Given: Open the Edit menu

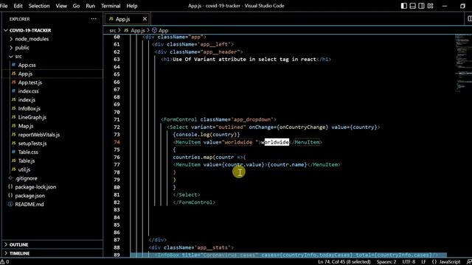Looking at the screenshot, I should click(18, 6).
